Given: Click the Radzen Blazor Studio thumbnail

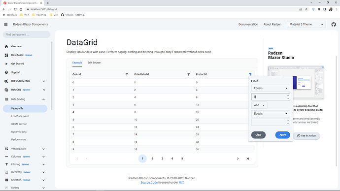Looking at the screenshot, I should point(296,82).
